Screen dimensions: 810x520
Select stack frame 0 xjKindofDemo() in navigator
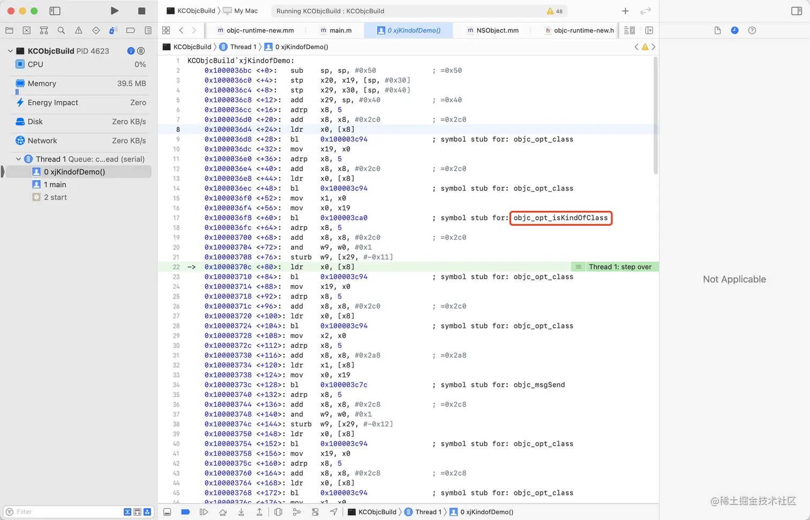coord(78,172)
